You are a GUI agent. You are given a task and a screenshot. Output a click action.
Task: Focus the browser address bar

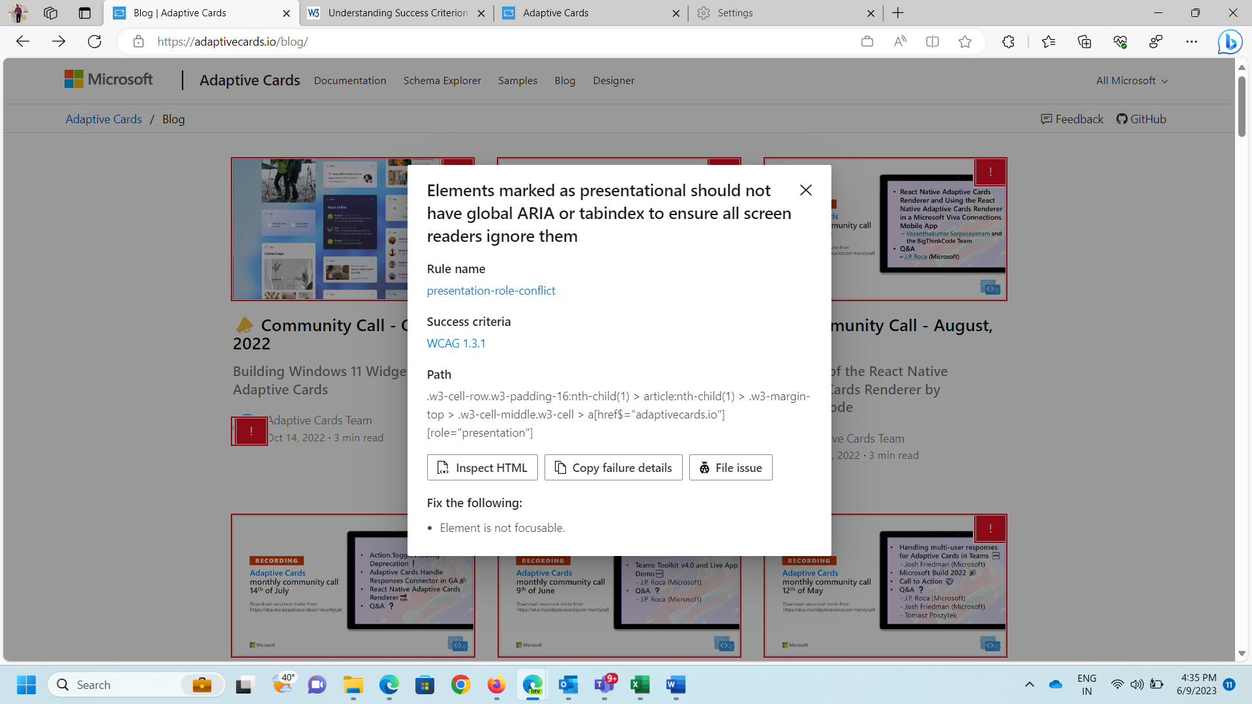456,42
